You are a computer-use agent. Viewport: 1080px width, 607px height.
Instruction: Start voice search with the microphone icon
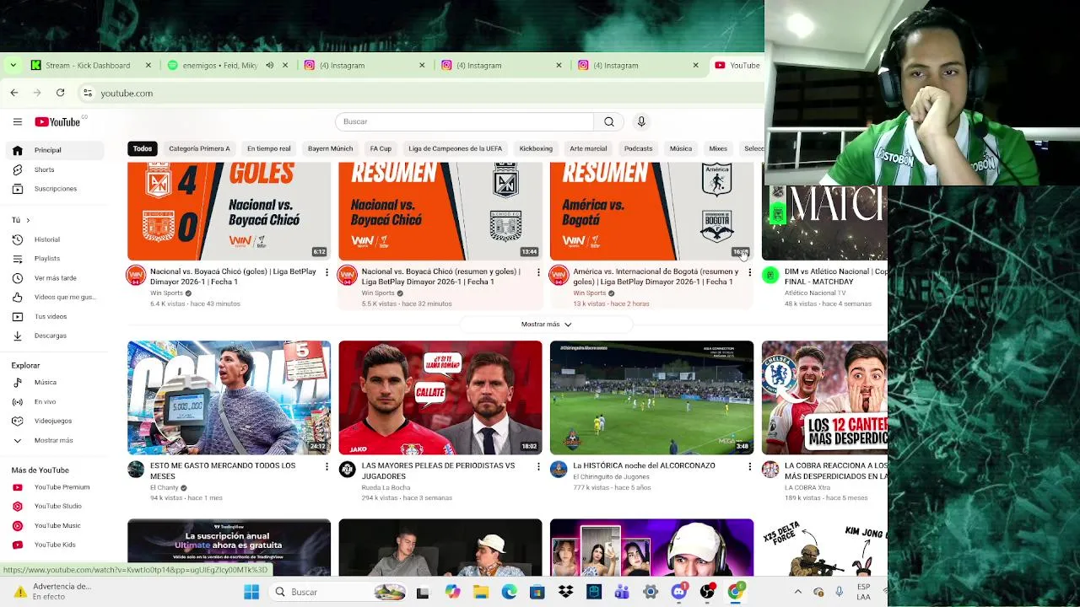[641, 121]
